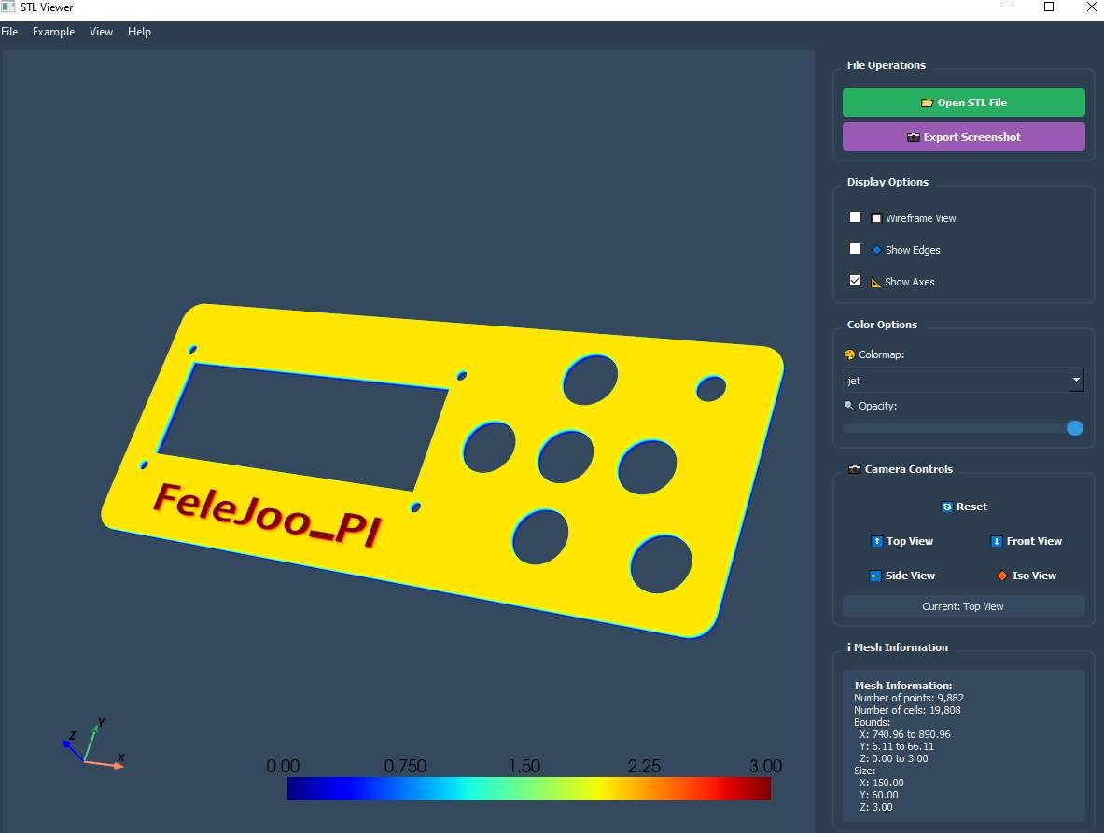Enable the Show Edges checkbox
The height and width of the screenshot is (833, 1104).
pyautogui.click(x=855, y=248)
